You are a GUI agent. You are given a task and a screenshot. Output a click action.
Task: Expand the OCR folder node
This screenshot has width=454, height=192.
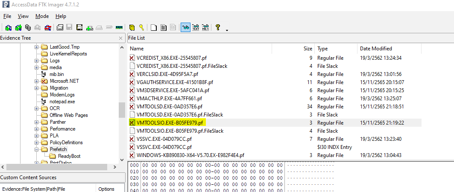(x=36, y=108)
